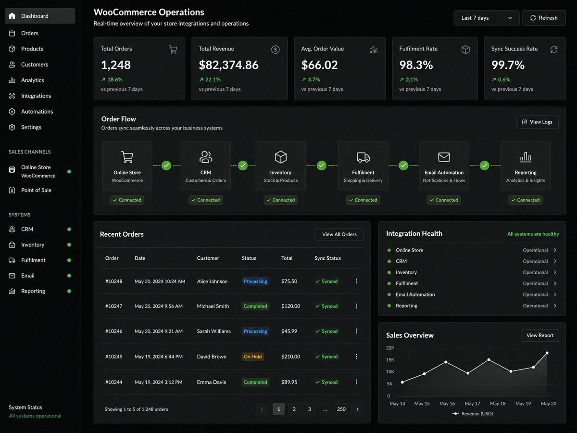The image size is (577, 433).
Task: Click the Point of Sale icon in sidebar
Action: click(12, 191)
